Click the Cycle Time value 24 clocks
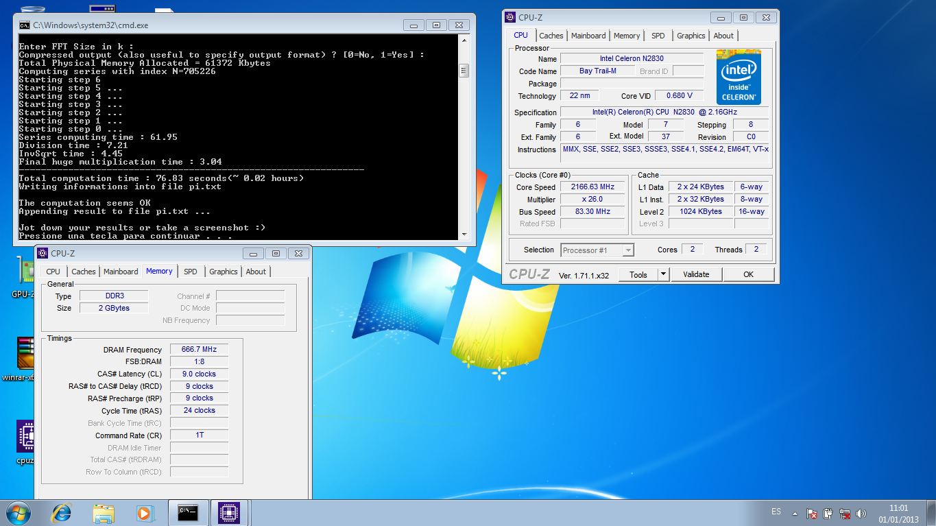The image size is (936, 526). coord(199,411)
